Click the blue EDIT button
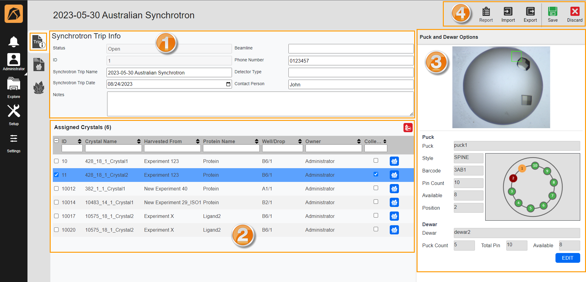The width and height of the screenshot is (586, 282). tap(567, 258)
